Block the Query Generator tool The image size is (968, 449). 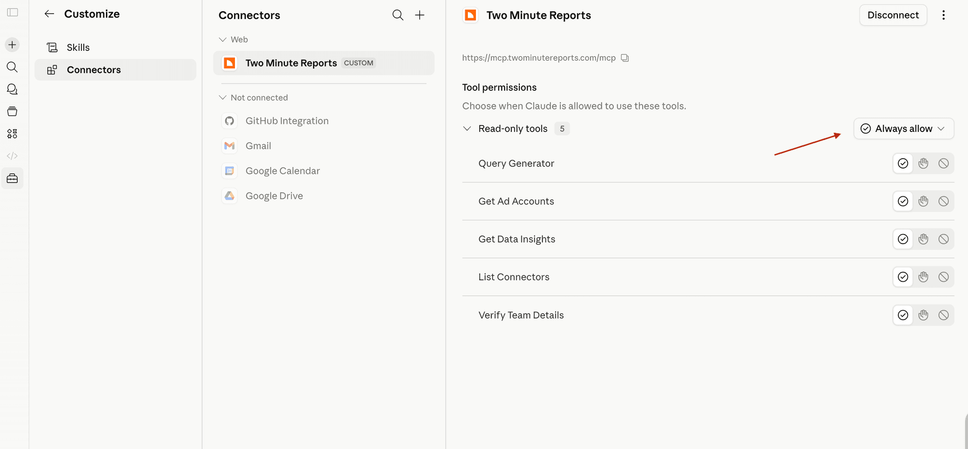pos(943,164)
